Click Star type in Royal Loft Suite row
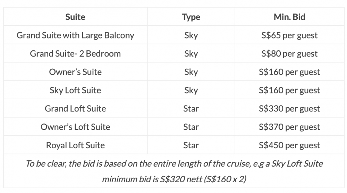The width and height of the screenshot is (347, 193). [191, 145]
